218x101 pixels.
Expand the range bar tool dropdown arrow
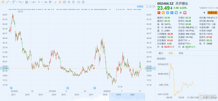[x=36, y=2]
